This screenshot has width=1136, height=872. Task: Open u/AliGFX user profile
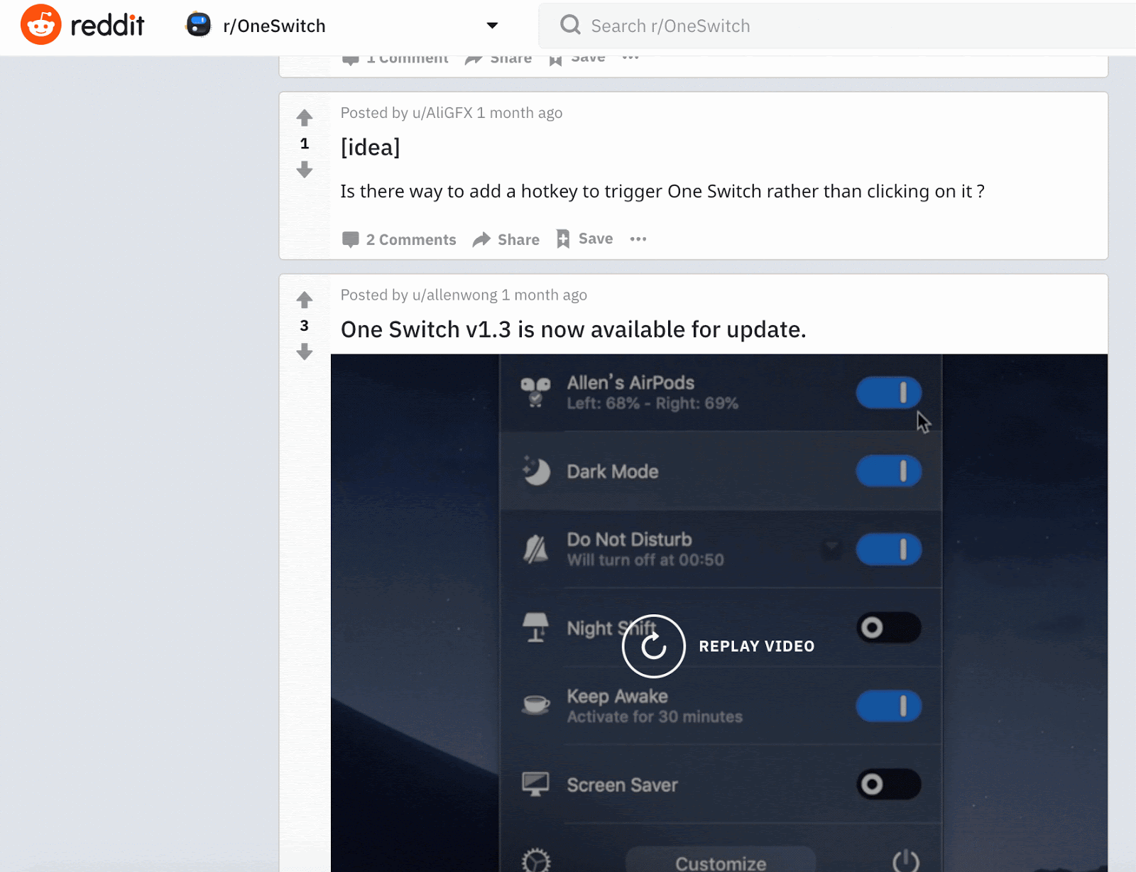(442, 113)
